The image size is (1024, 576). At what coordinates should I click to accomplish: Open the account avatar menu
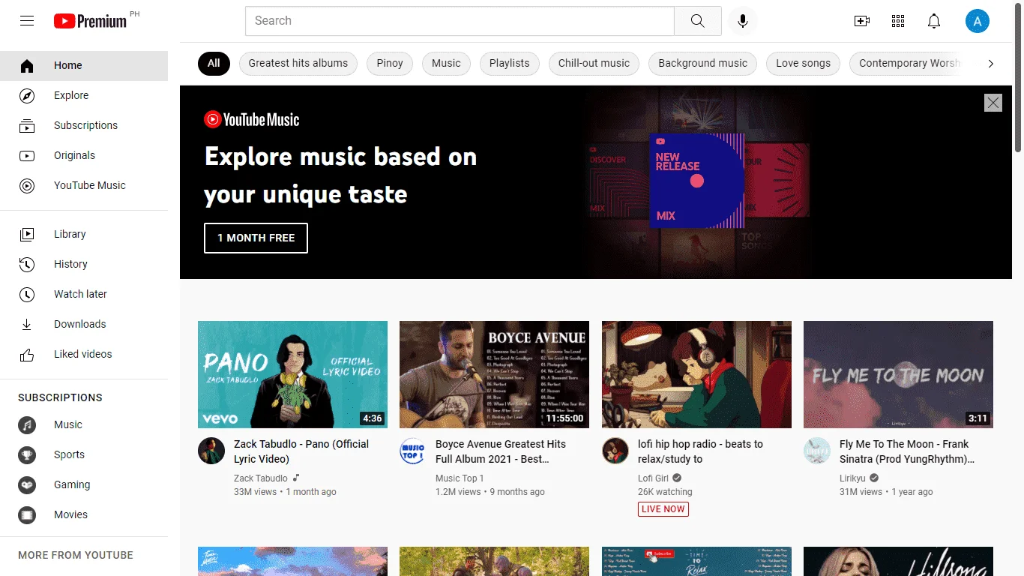click(978, 21)
